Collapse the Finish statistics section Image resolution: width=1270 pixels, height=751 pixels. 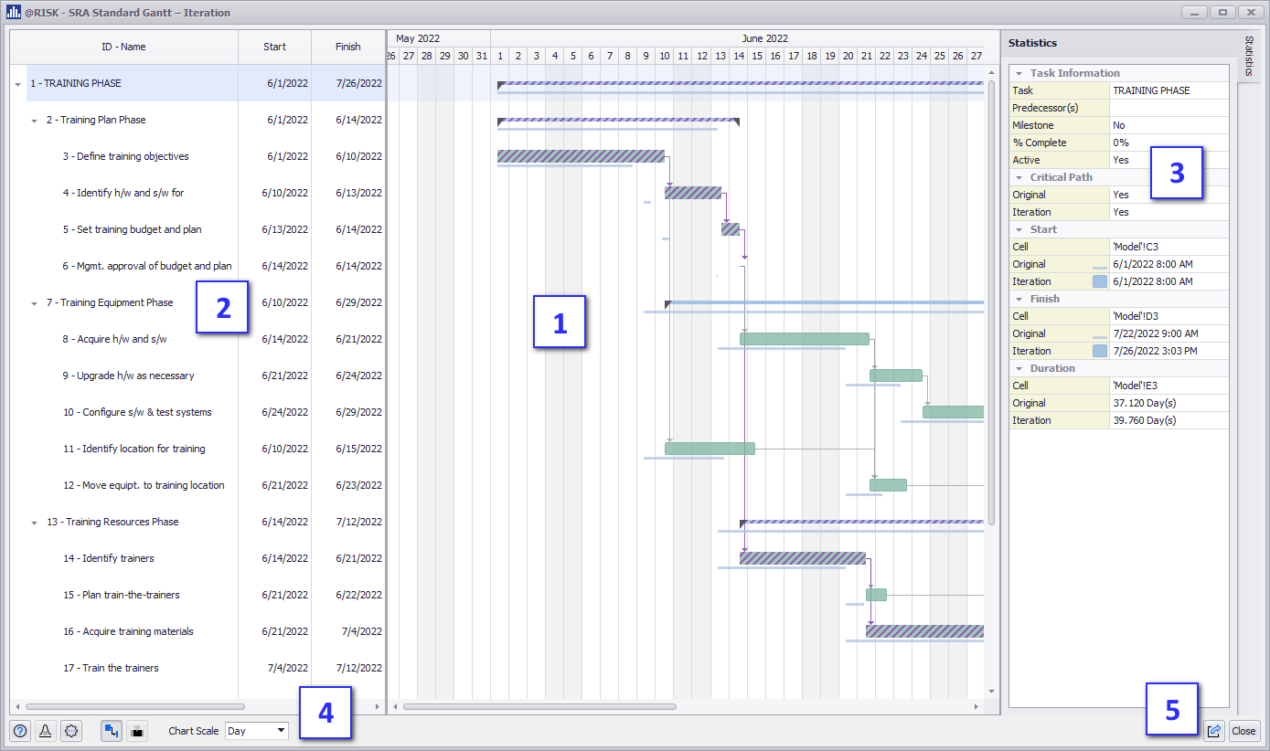tap(1019, 299)
